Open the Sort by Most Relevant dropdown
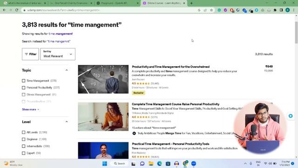Image resolution: width=298 pixels, height=168 pixels. [x=58, y=54]
